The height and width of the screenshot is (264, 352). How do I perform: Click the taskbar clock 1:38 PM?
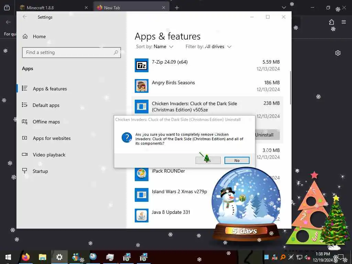coord(323,257)
